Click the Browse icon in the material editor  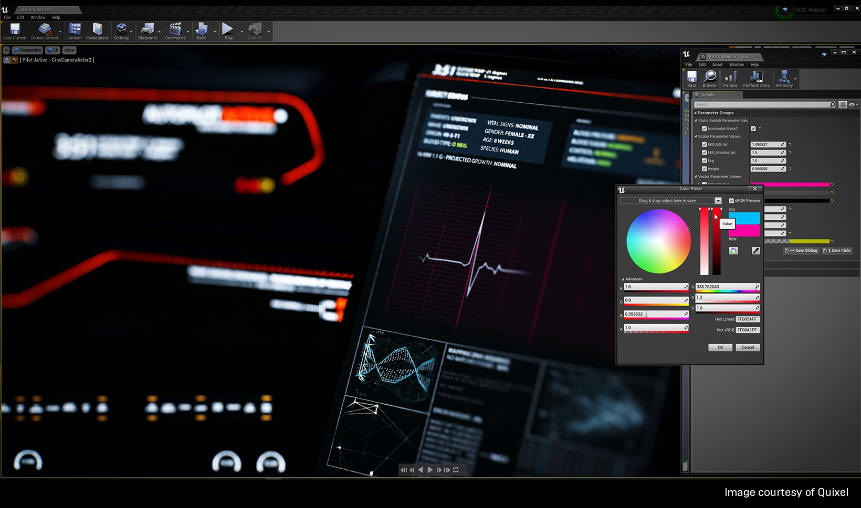click(709, 78)
